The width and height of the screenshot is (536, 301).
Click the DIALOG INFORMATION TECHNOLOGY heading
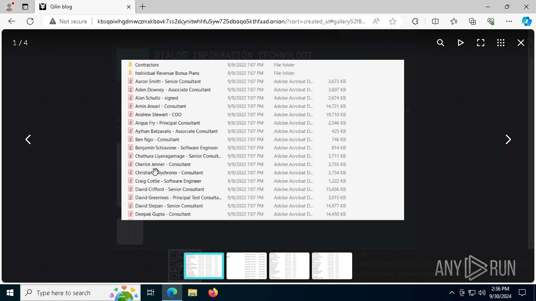click(x=233, y=55)
